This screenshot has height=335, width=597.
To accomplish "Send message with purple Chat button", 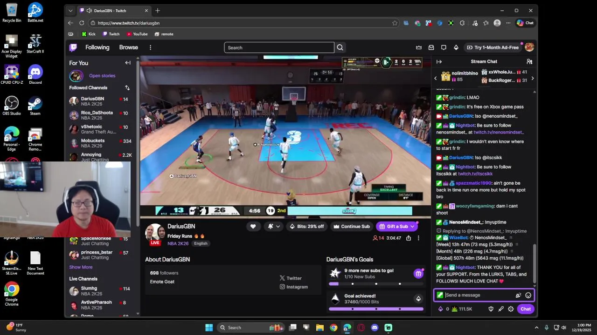I will 526,309.
